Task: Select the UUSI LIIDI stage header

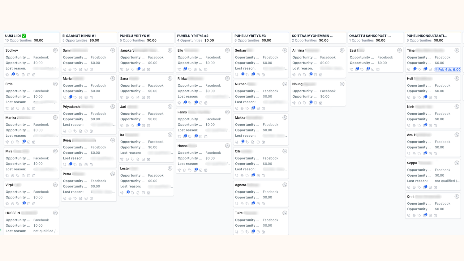Action: [13, 36]
